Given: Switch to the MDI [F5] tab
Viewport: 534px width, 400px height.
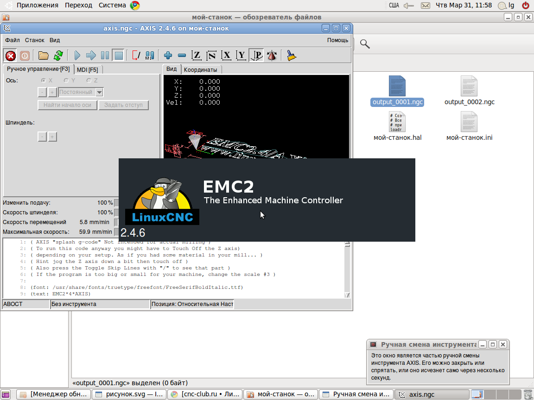Looking at the screenshot, I should click(88, 70).
